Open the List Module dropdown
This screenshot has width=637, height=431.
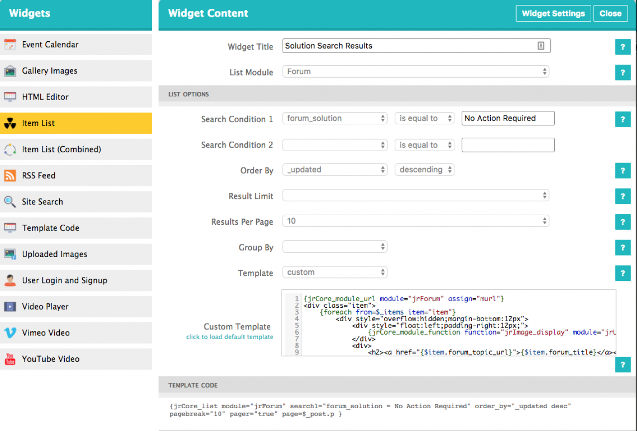pyautogui.click(x=416, y=72)
